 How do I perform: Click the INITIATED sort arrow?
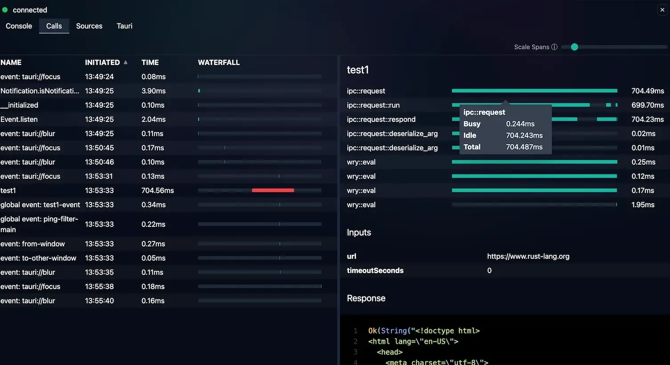coord(126,62)
